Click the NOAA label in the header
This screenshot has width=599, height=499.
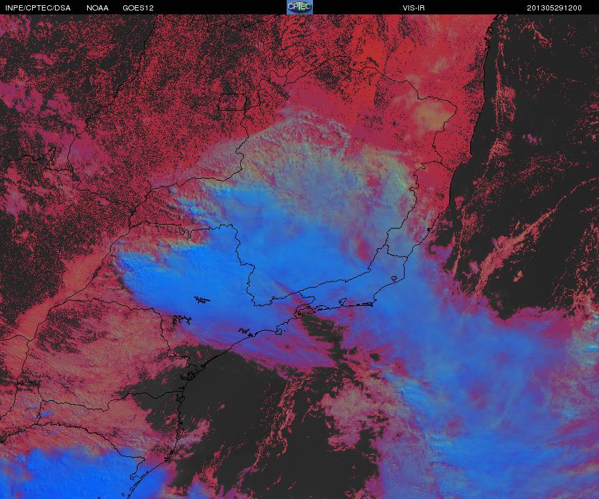point(98,8)
